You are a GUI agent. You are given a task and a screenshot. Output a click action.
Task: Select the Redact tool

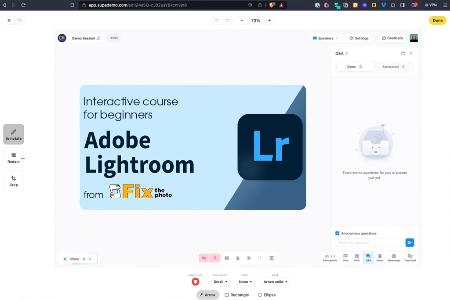click(14, 157)
